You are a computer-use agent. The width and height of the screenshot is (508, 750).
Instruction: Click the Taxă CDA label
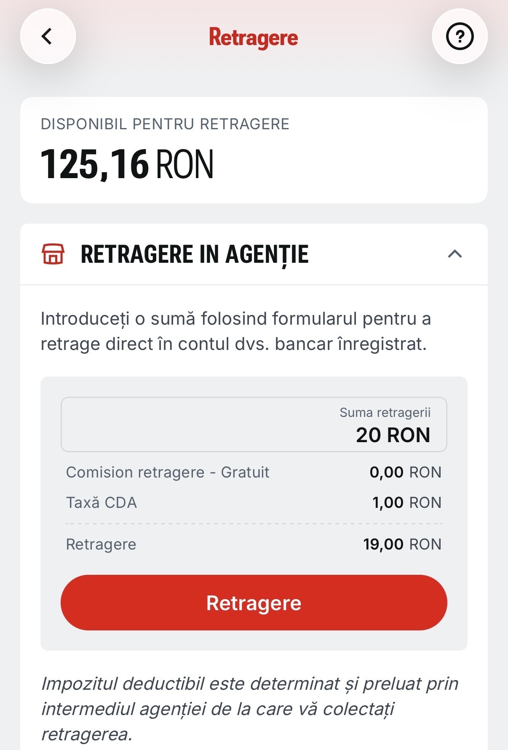click(x=102, y=503)
